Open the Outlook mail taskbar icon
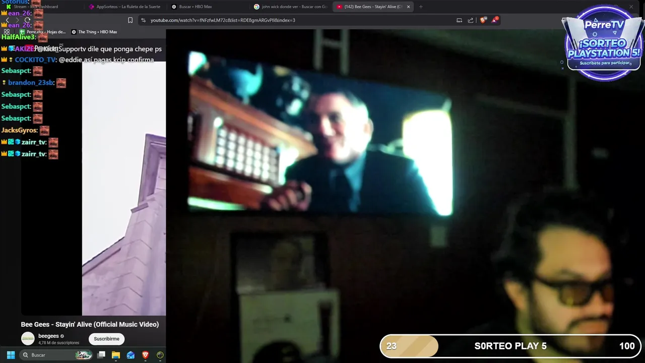This screenshot has height=363, width=645. 131,355
